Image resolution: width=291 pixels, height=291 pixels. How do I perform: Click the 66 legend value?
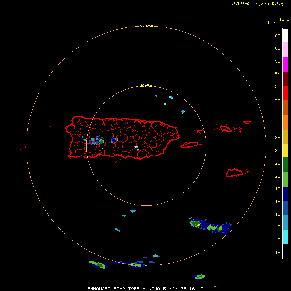[278, 36]
